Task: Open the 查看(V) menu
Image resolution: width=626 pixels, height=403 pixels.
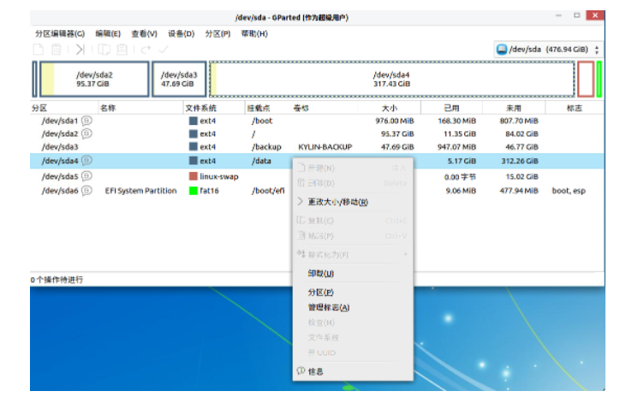Action: (x=144, y=33)
